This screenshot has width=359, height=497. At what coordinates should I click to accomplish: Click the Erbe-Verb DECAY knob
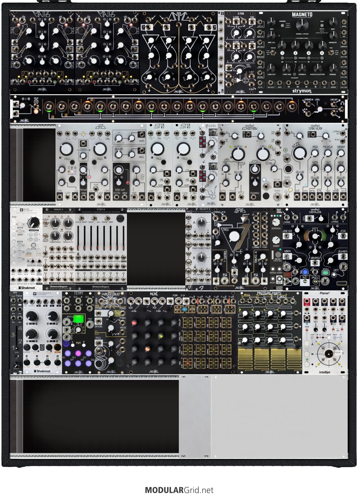tap(341, 169)
